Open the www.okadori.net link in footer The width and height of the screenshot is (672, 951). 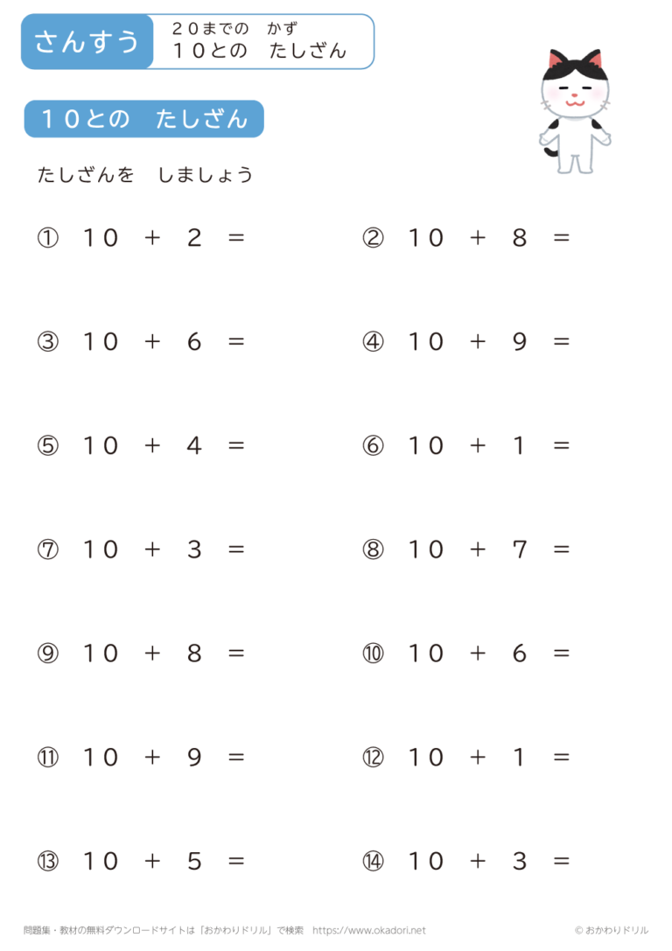coord(368,931)
